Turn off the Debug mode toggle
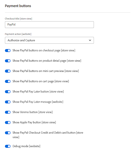 tap(8, 146)
